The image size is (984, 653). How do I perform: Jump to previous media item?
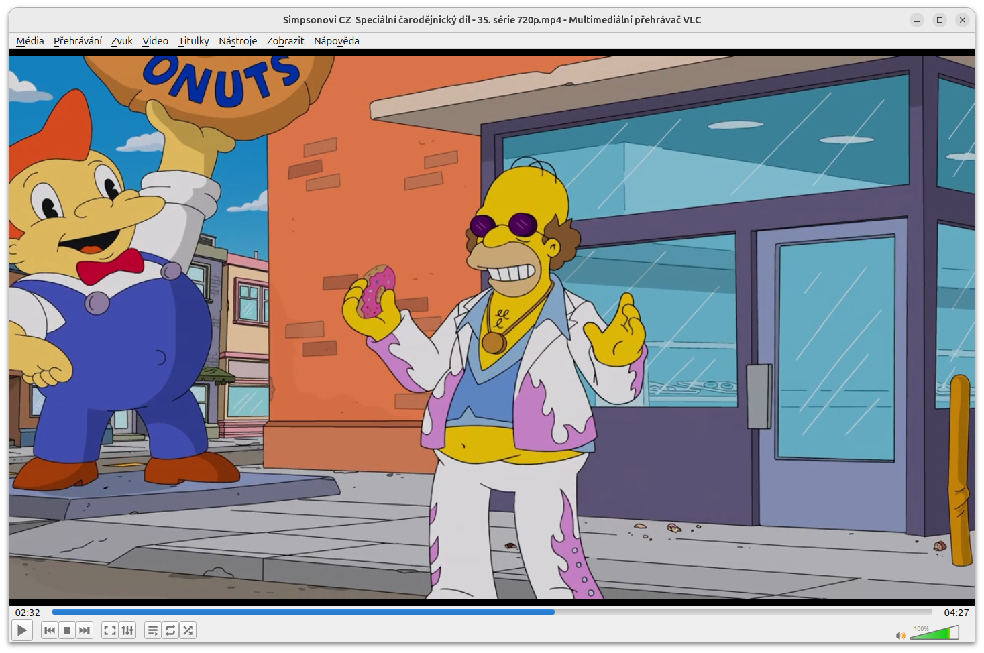coord(49,630)
